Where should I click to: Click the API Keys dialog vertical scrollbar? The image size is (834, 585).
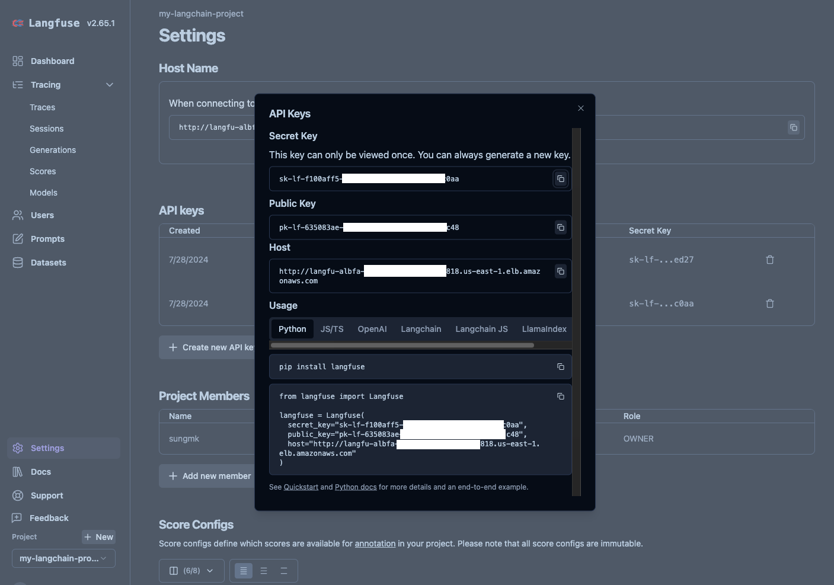[x=576, y=311]
